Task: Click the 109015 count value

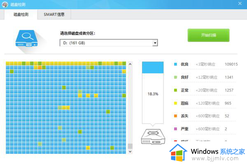Action: pos(231,64)
